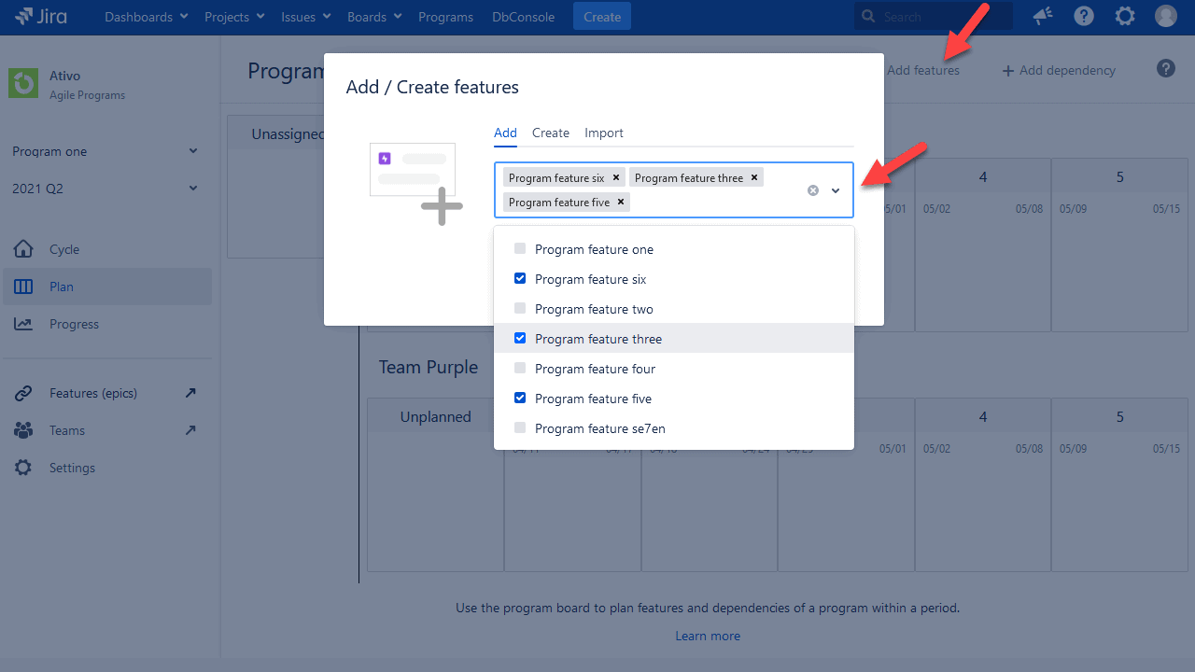Collapse the features selection dropdown chevron
This screenshot has height=672, width=1195.
pos(835,189)
